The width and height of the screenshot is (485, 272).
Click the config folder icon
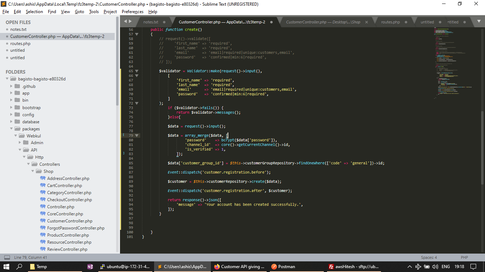pos(17,114)
